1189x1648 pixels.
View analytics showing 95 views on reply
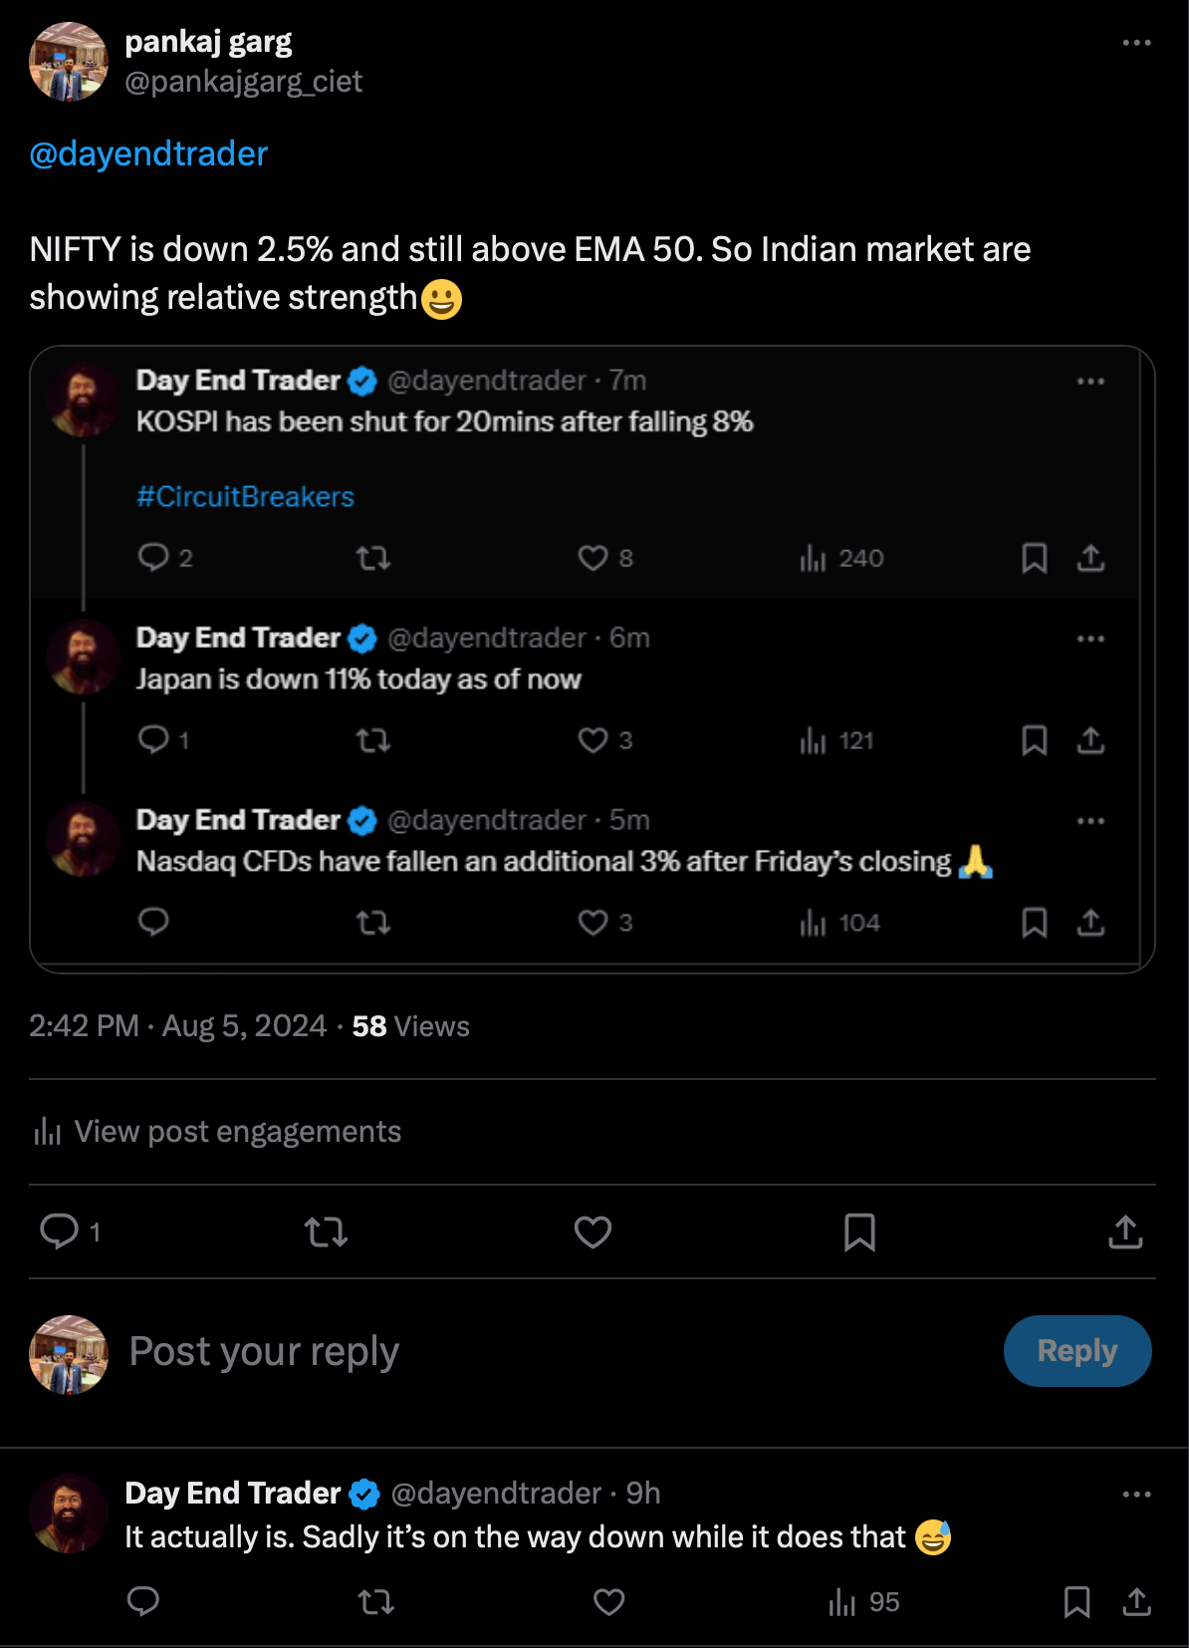[x=863, y=1602]
